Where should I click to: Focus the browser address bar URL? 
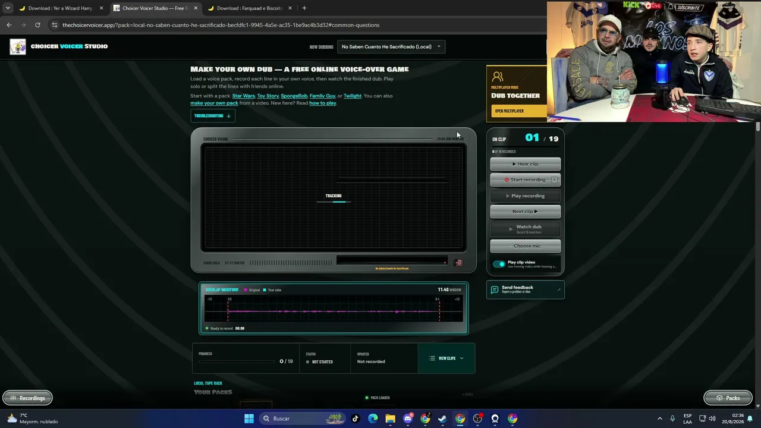(221, 25)
